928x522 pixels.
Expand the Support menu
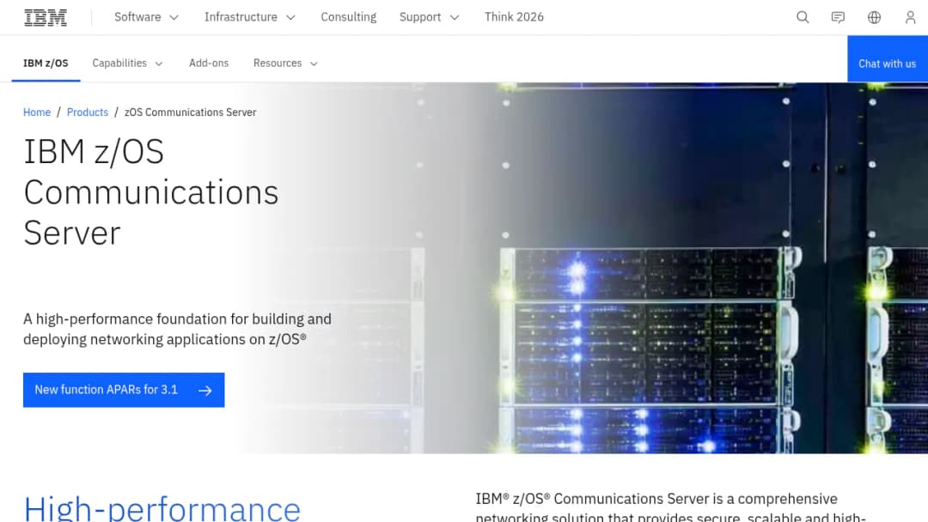tap(429, 17)
